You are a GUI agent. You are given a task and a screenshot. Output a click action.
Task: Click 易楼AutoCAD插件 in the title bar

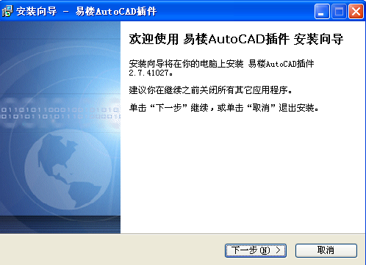(116, 11)
